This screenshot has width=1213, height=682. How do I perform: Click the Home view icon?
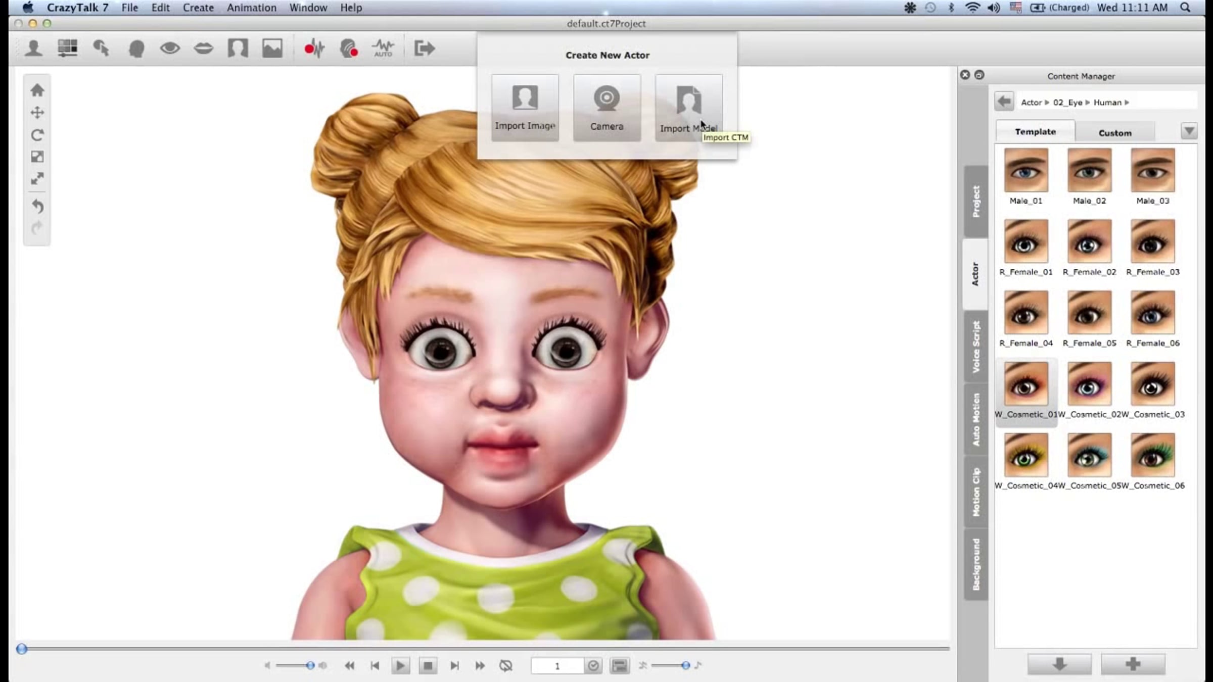pyautogui.click(x=37, y=90)
